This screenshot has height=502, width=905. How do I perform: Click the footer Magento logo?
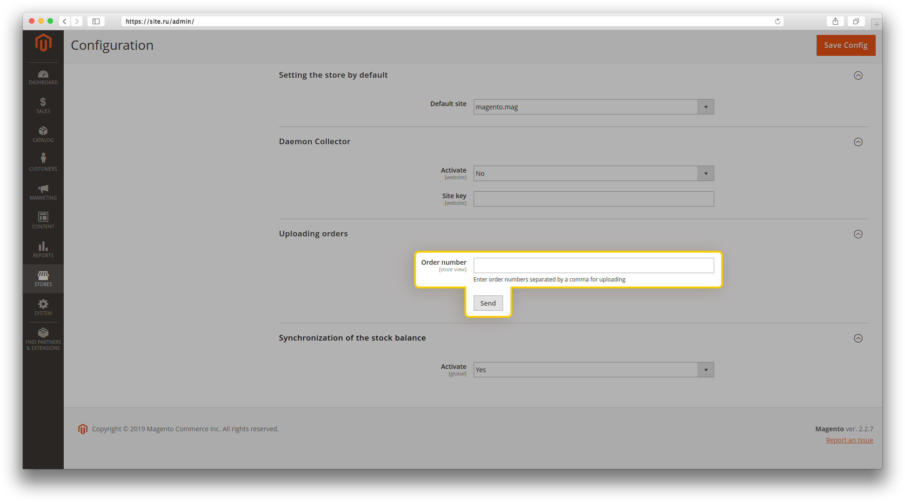[x=83, y=429]
